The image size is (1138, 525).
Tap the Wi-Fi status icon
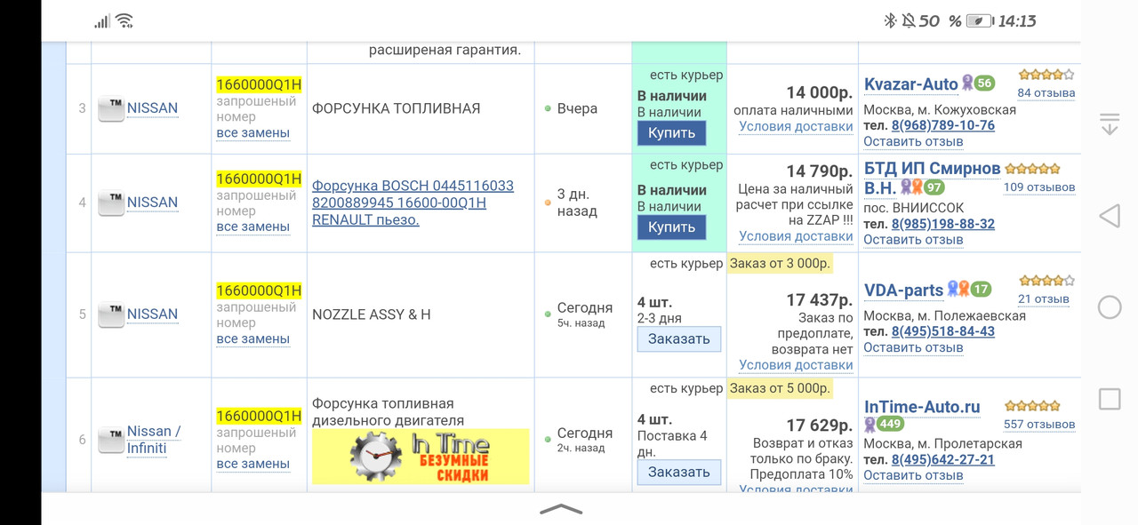pos(124,20)
